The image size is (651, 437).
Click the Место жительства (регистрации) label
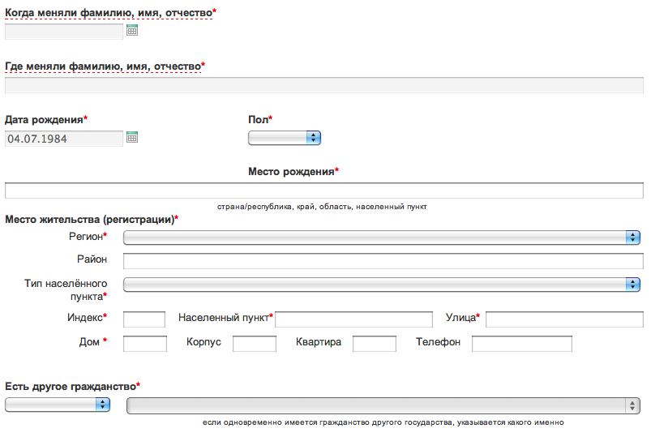click(x=90, y=220)
